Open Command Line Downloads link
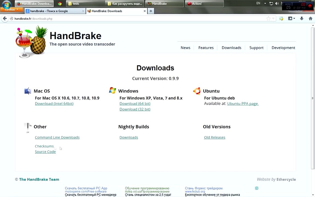Viewport: 315px width, 197px height. [57, 137]
